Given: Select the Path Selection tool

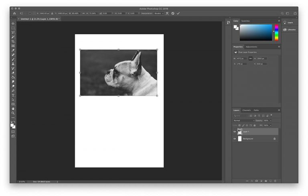Looking at the screenshot, I should [x=13, y=100].
